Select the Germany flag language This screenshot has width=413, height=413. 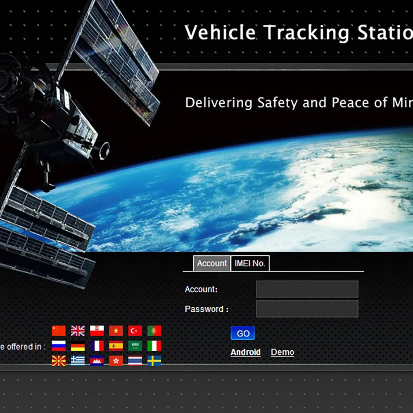pyautogui.click(x=78, y=346)
